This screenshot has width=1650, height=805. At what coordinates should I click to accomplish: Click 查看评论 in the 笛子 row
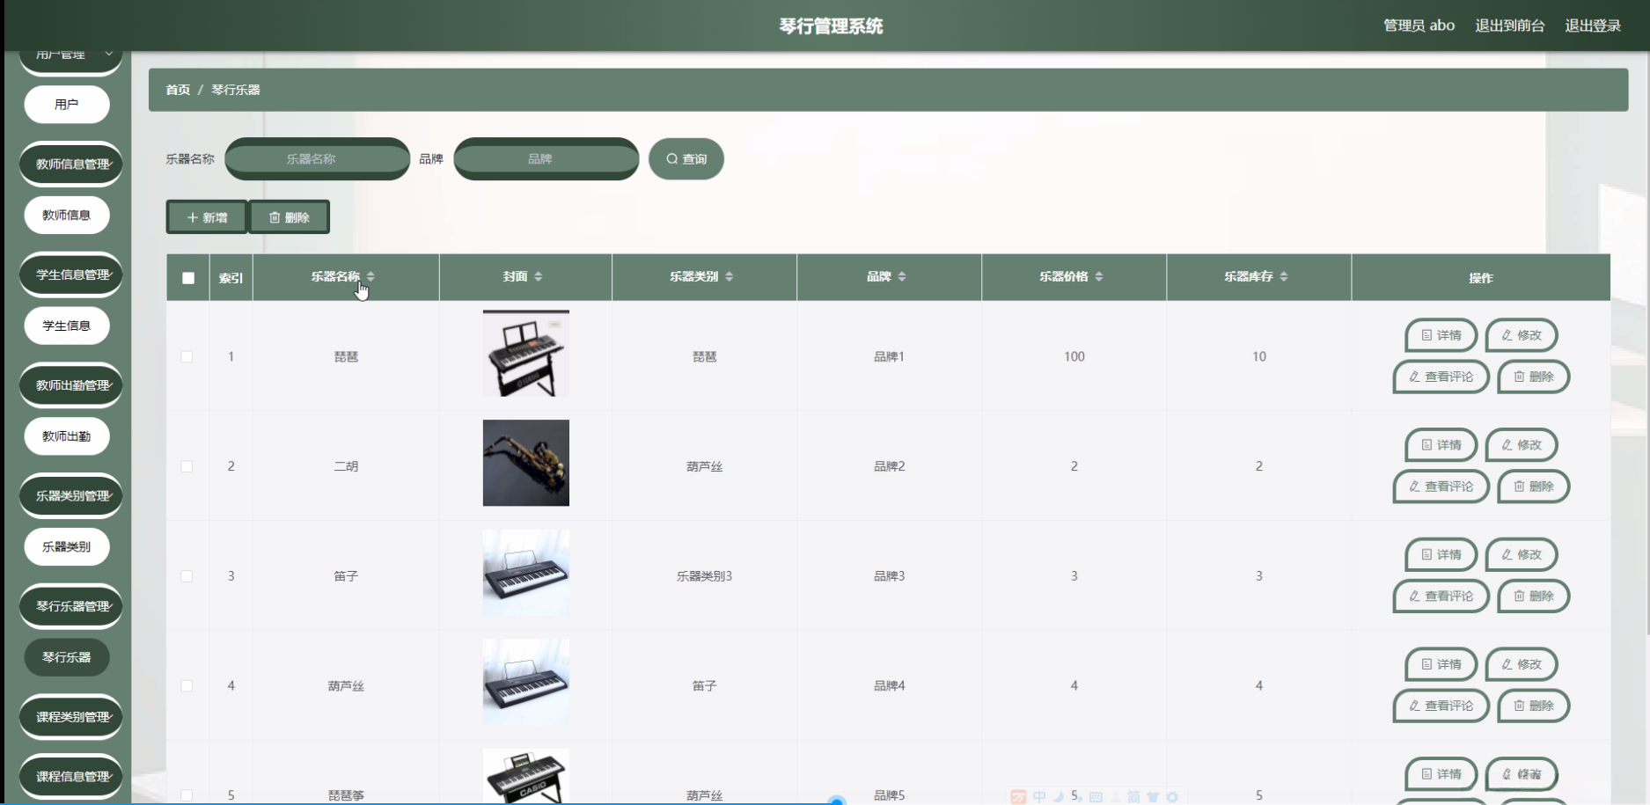(x=1441, y=596)
